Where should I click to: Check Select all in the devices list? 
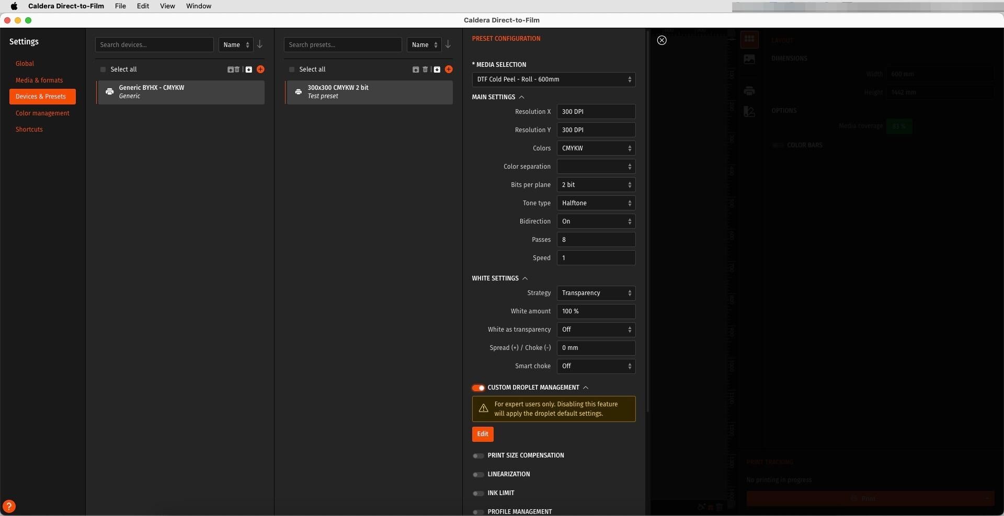click(x=103, y=69)
